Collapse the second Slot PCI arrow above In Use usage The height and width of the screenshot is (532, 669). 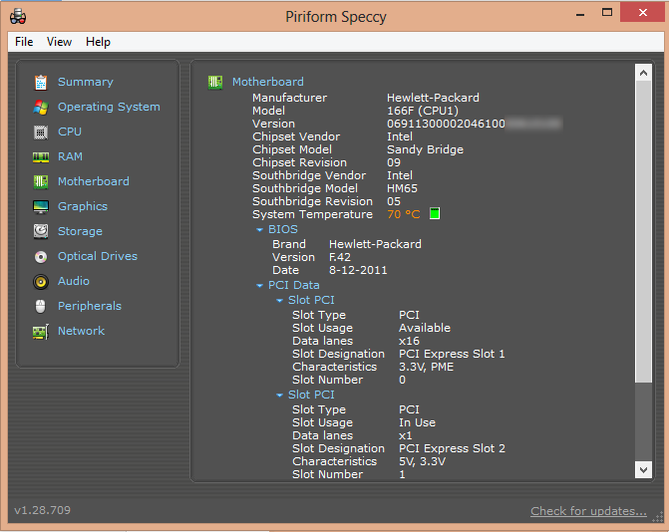coord(279,396)
